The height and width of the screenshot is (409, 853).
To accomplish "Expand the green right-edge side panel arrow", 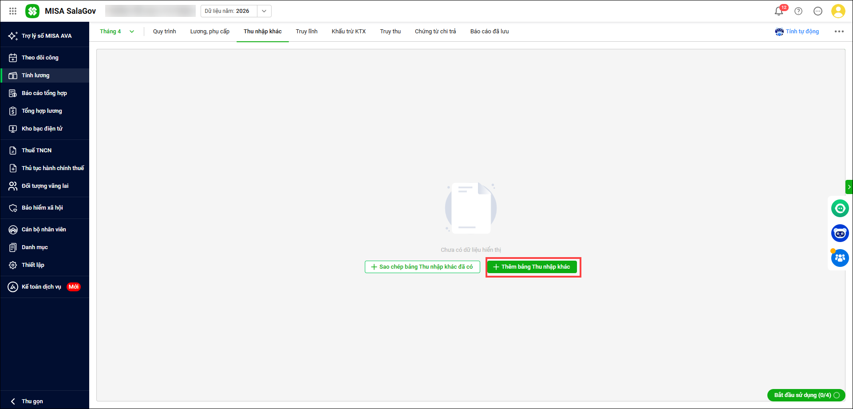I will point(849,187).
